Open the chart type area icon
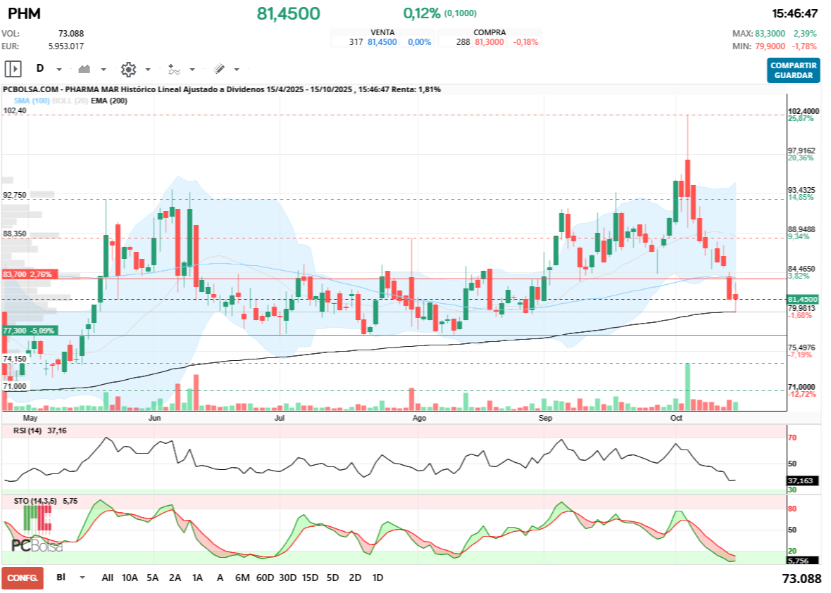This screenshot has height=593, width=831. click(x=84, y=69)
